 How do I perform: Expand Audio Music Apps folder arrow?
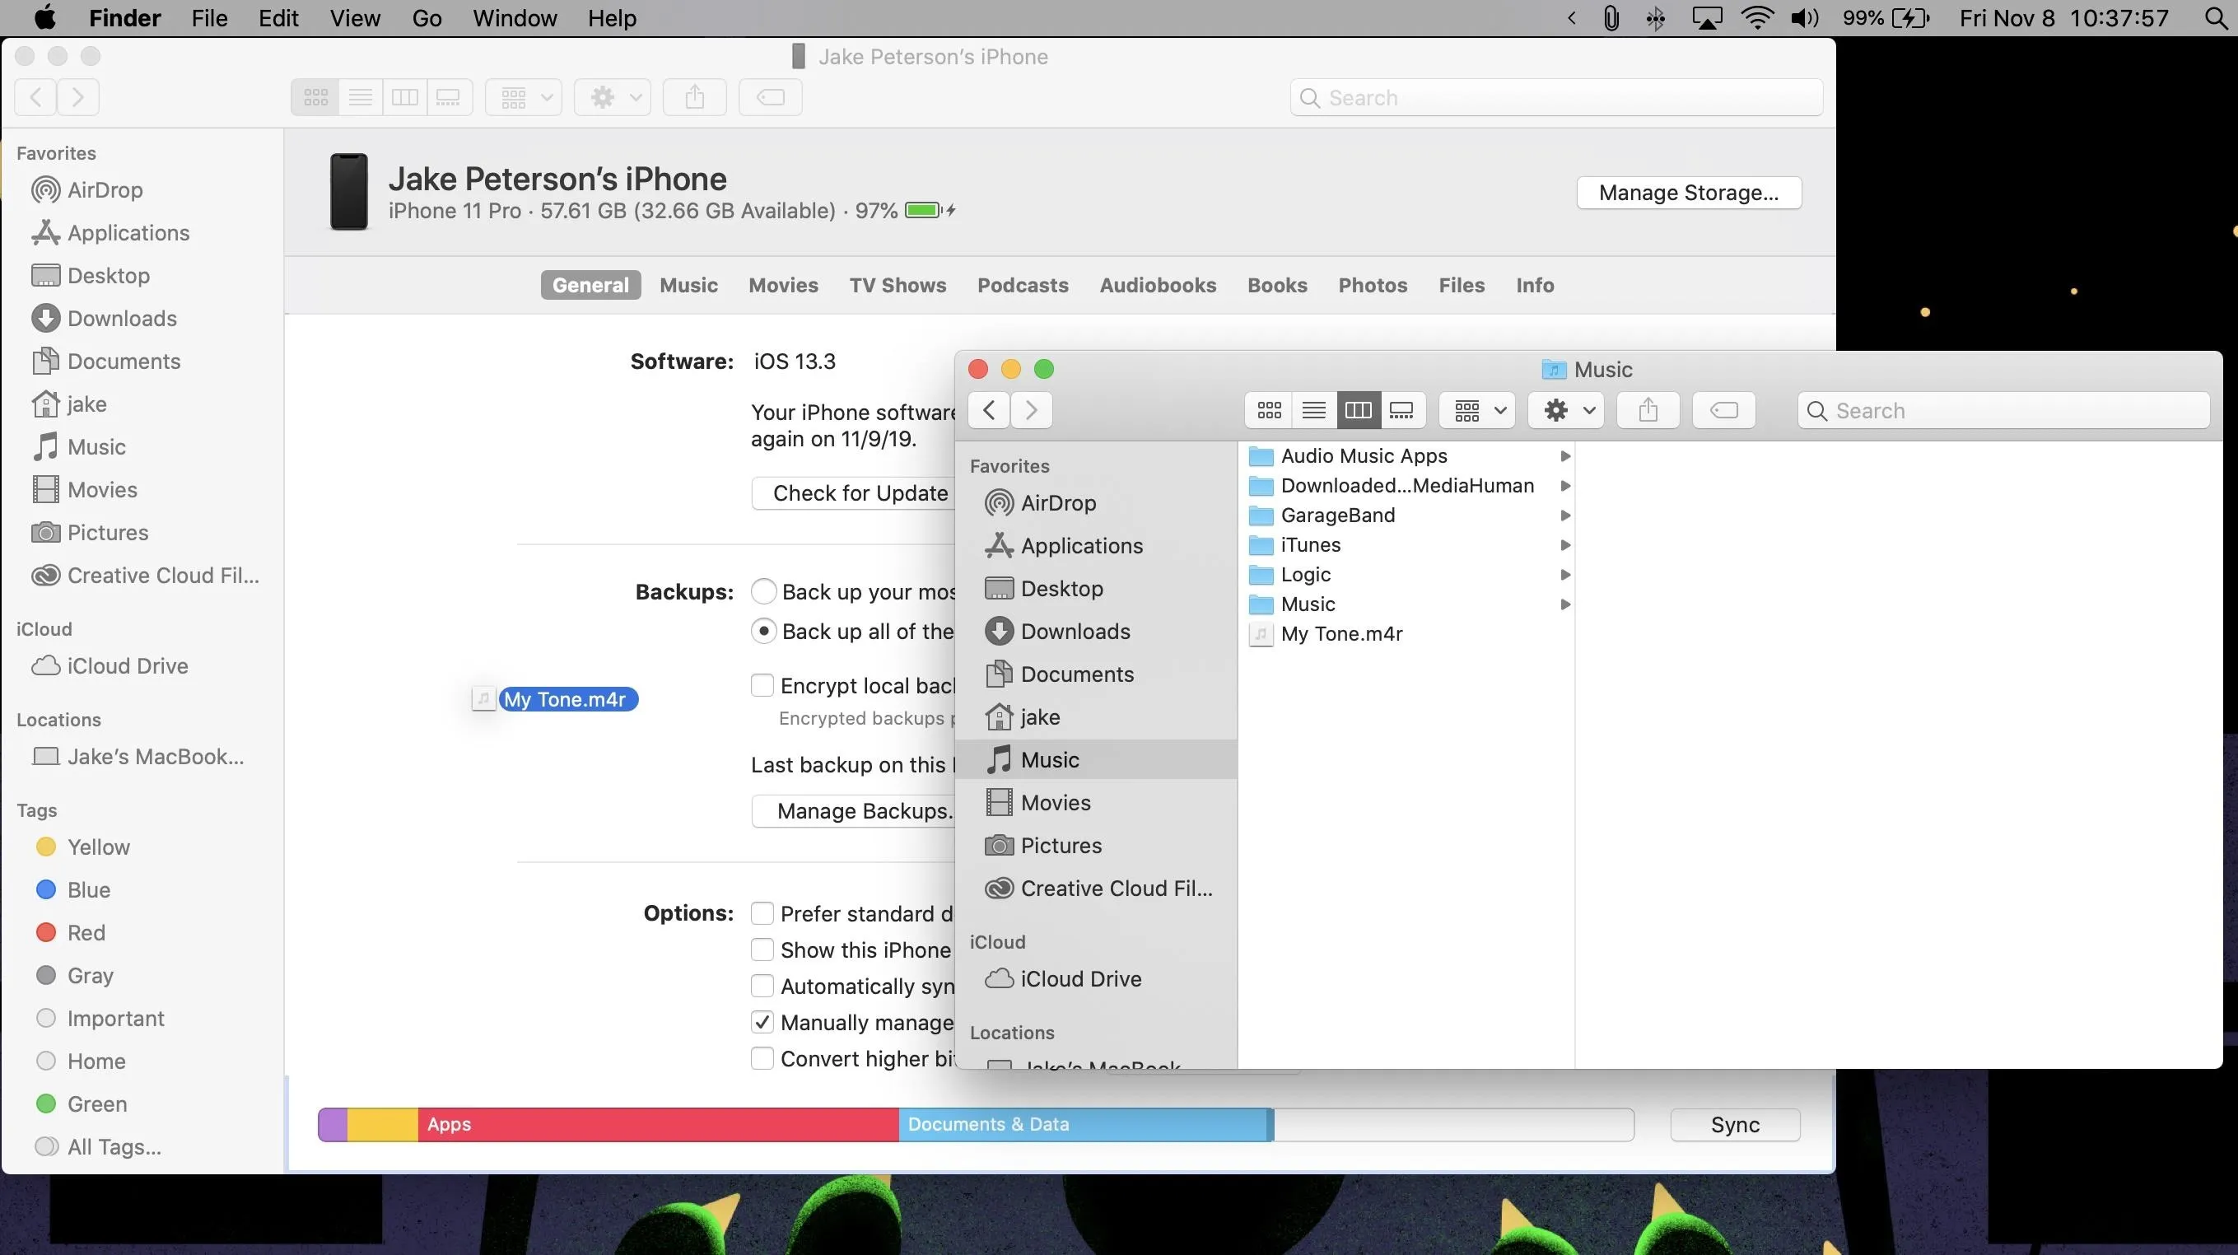(1564, 456)
